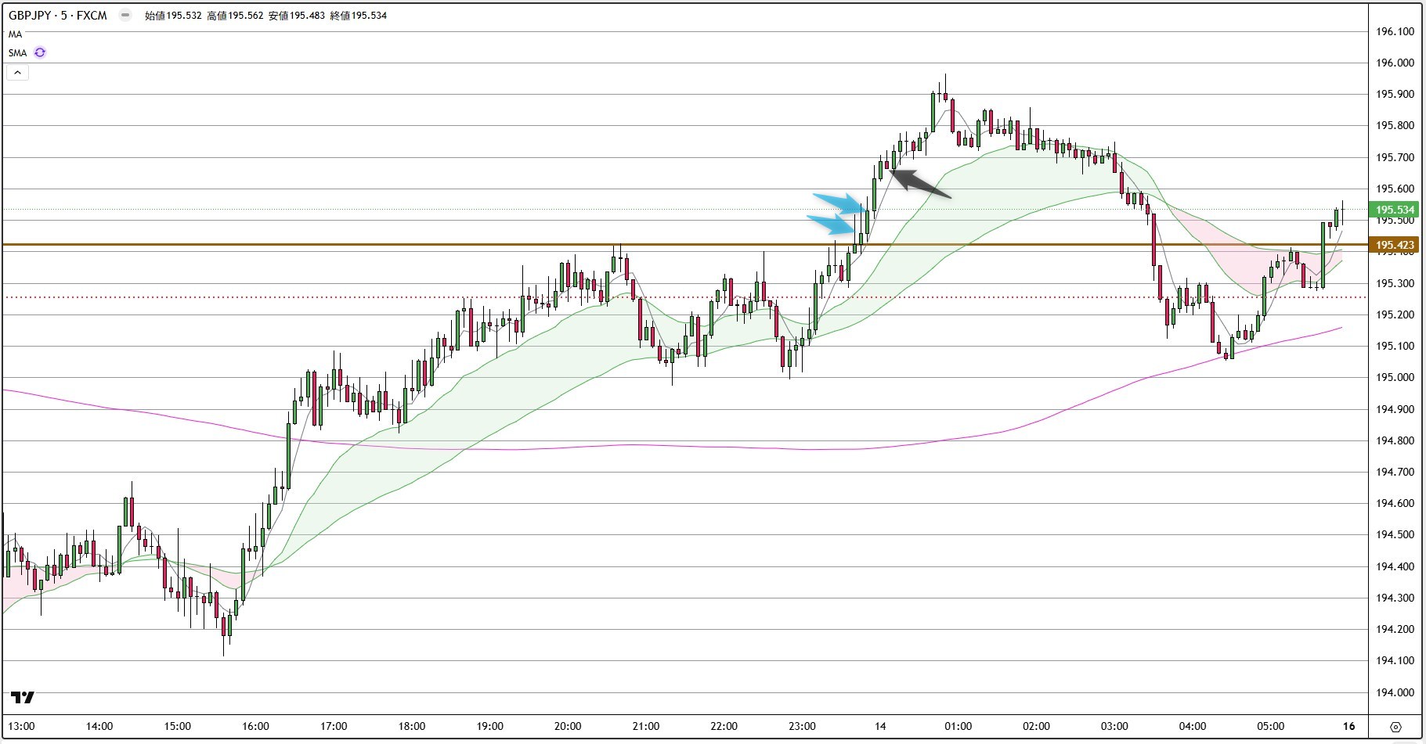Click 194.600 on the price axis
This screenshot has height=744, width=1426.
pyautogui.click(x=1395, y=503)
